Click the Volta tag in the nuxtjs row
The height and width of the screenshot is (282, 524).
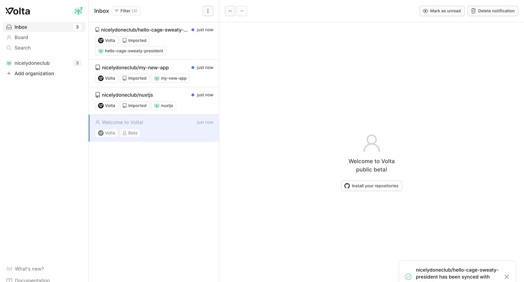(106, 106)
